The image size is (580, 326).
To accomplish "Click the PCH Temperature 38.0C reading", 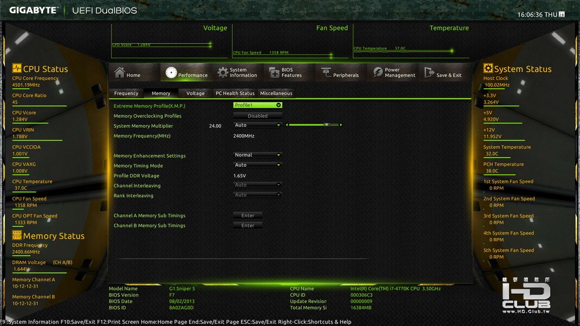I will (x=492, y=171).
